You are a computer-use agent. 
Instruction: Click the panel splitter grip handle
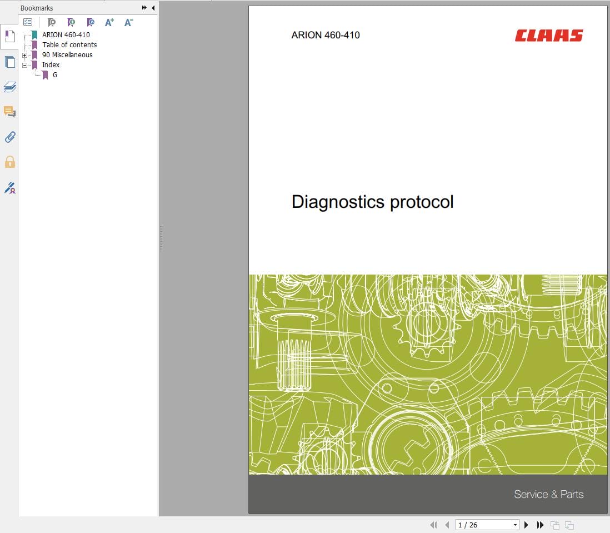(161, 238)
